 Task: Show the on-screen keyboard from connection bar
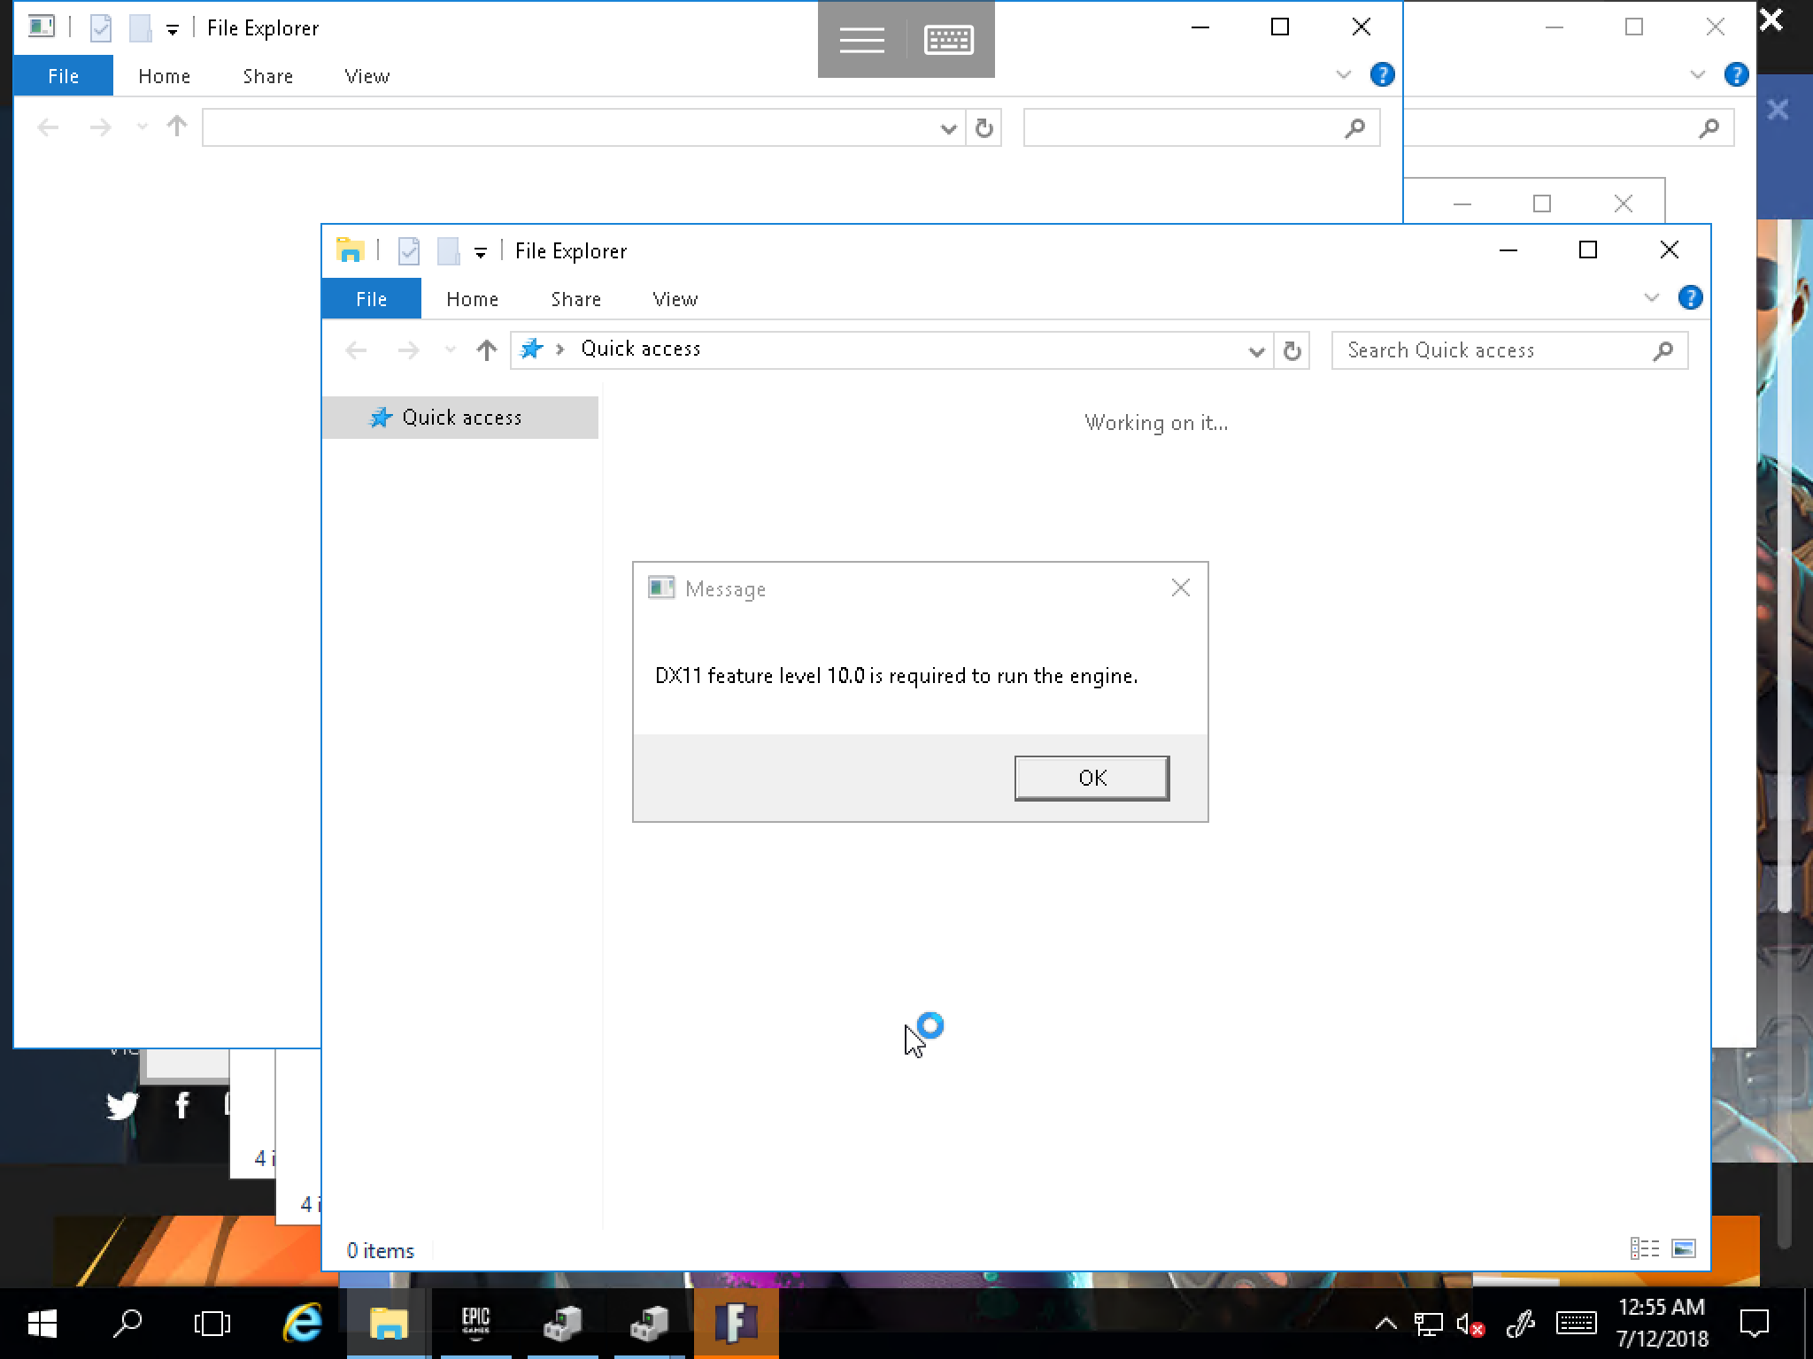click(948, 40)
